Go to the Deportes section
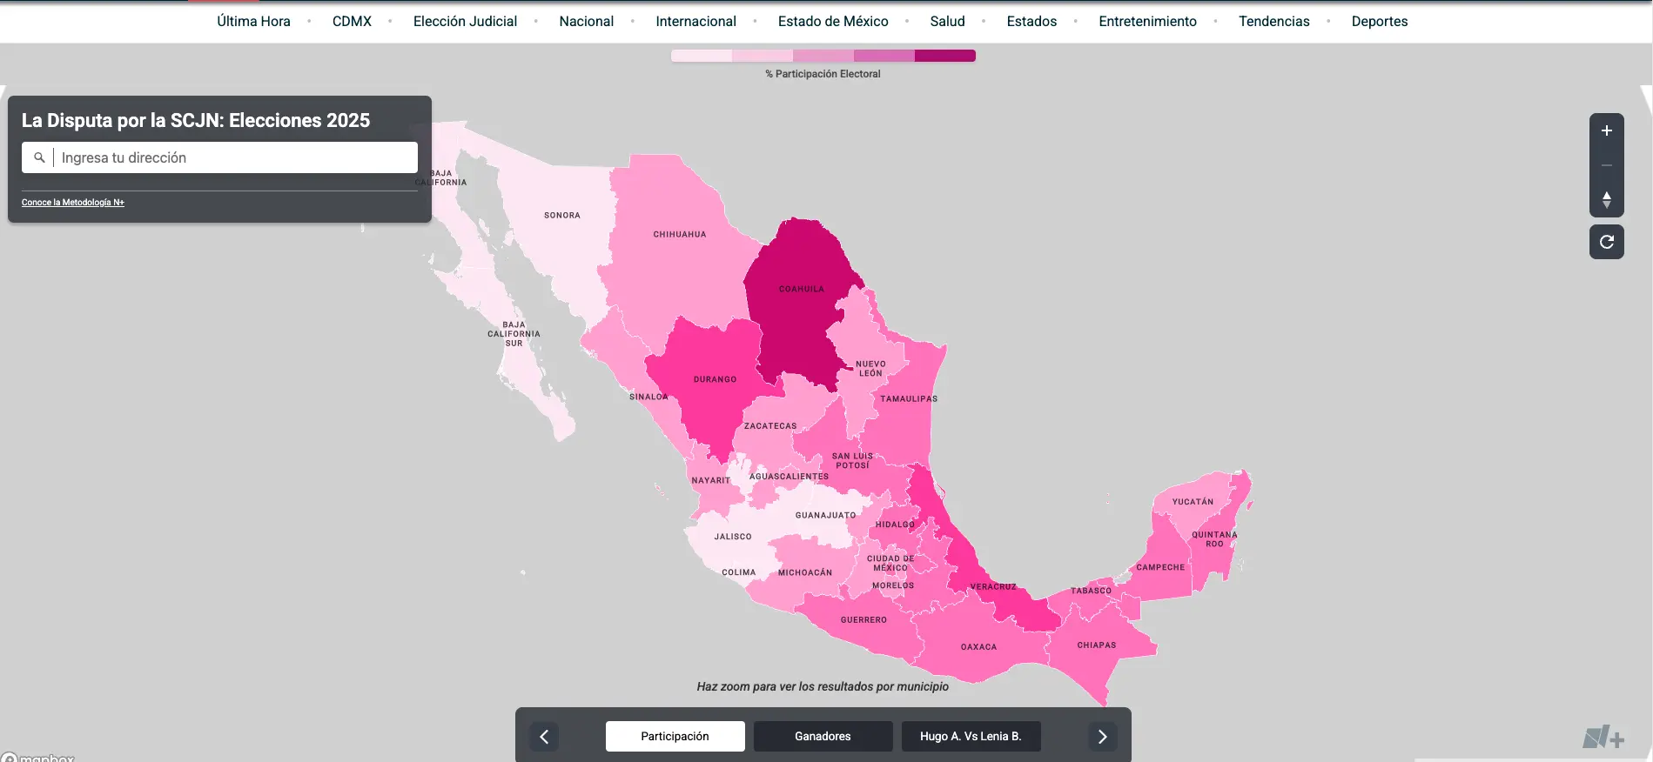1653x762 pixels. tap(1379, 21)
